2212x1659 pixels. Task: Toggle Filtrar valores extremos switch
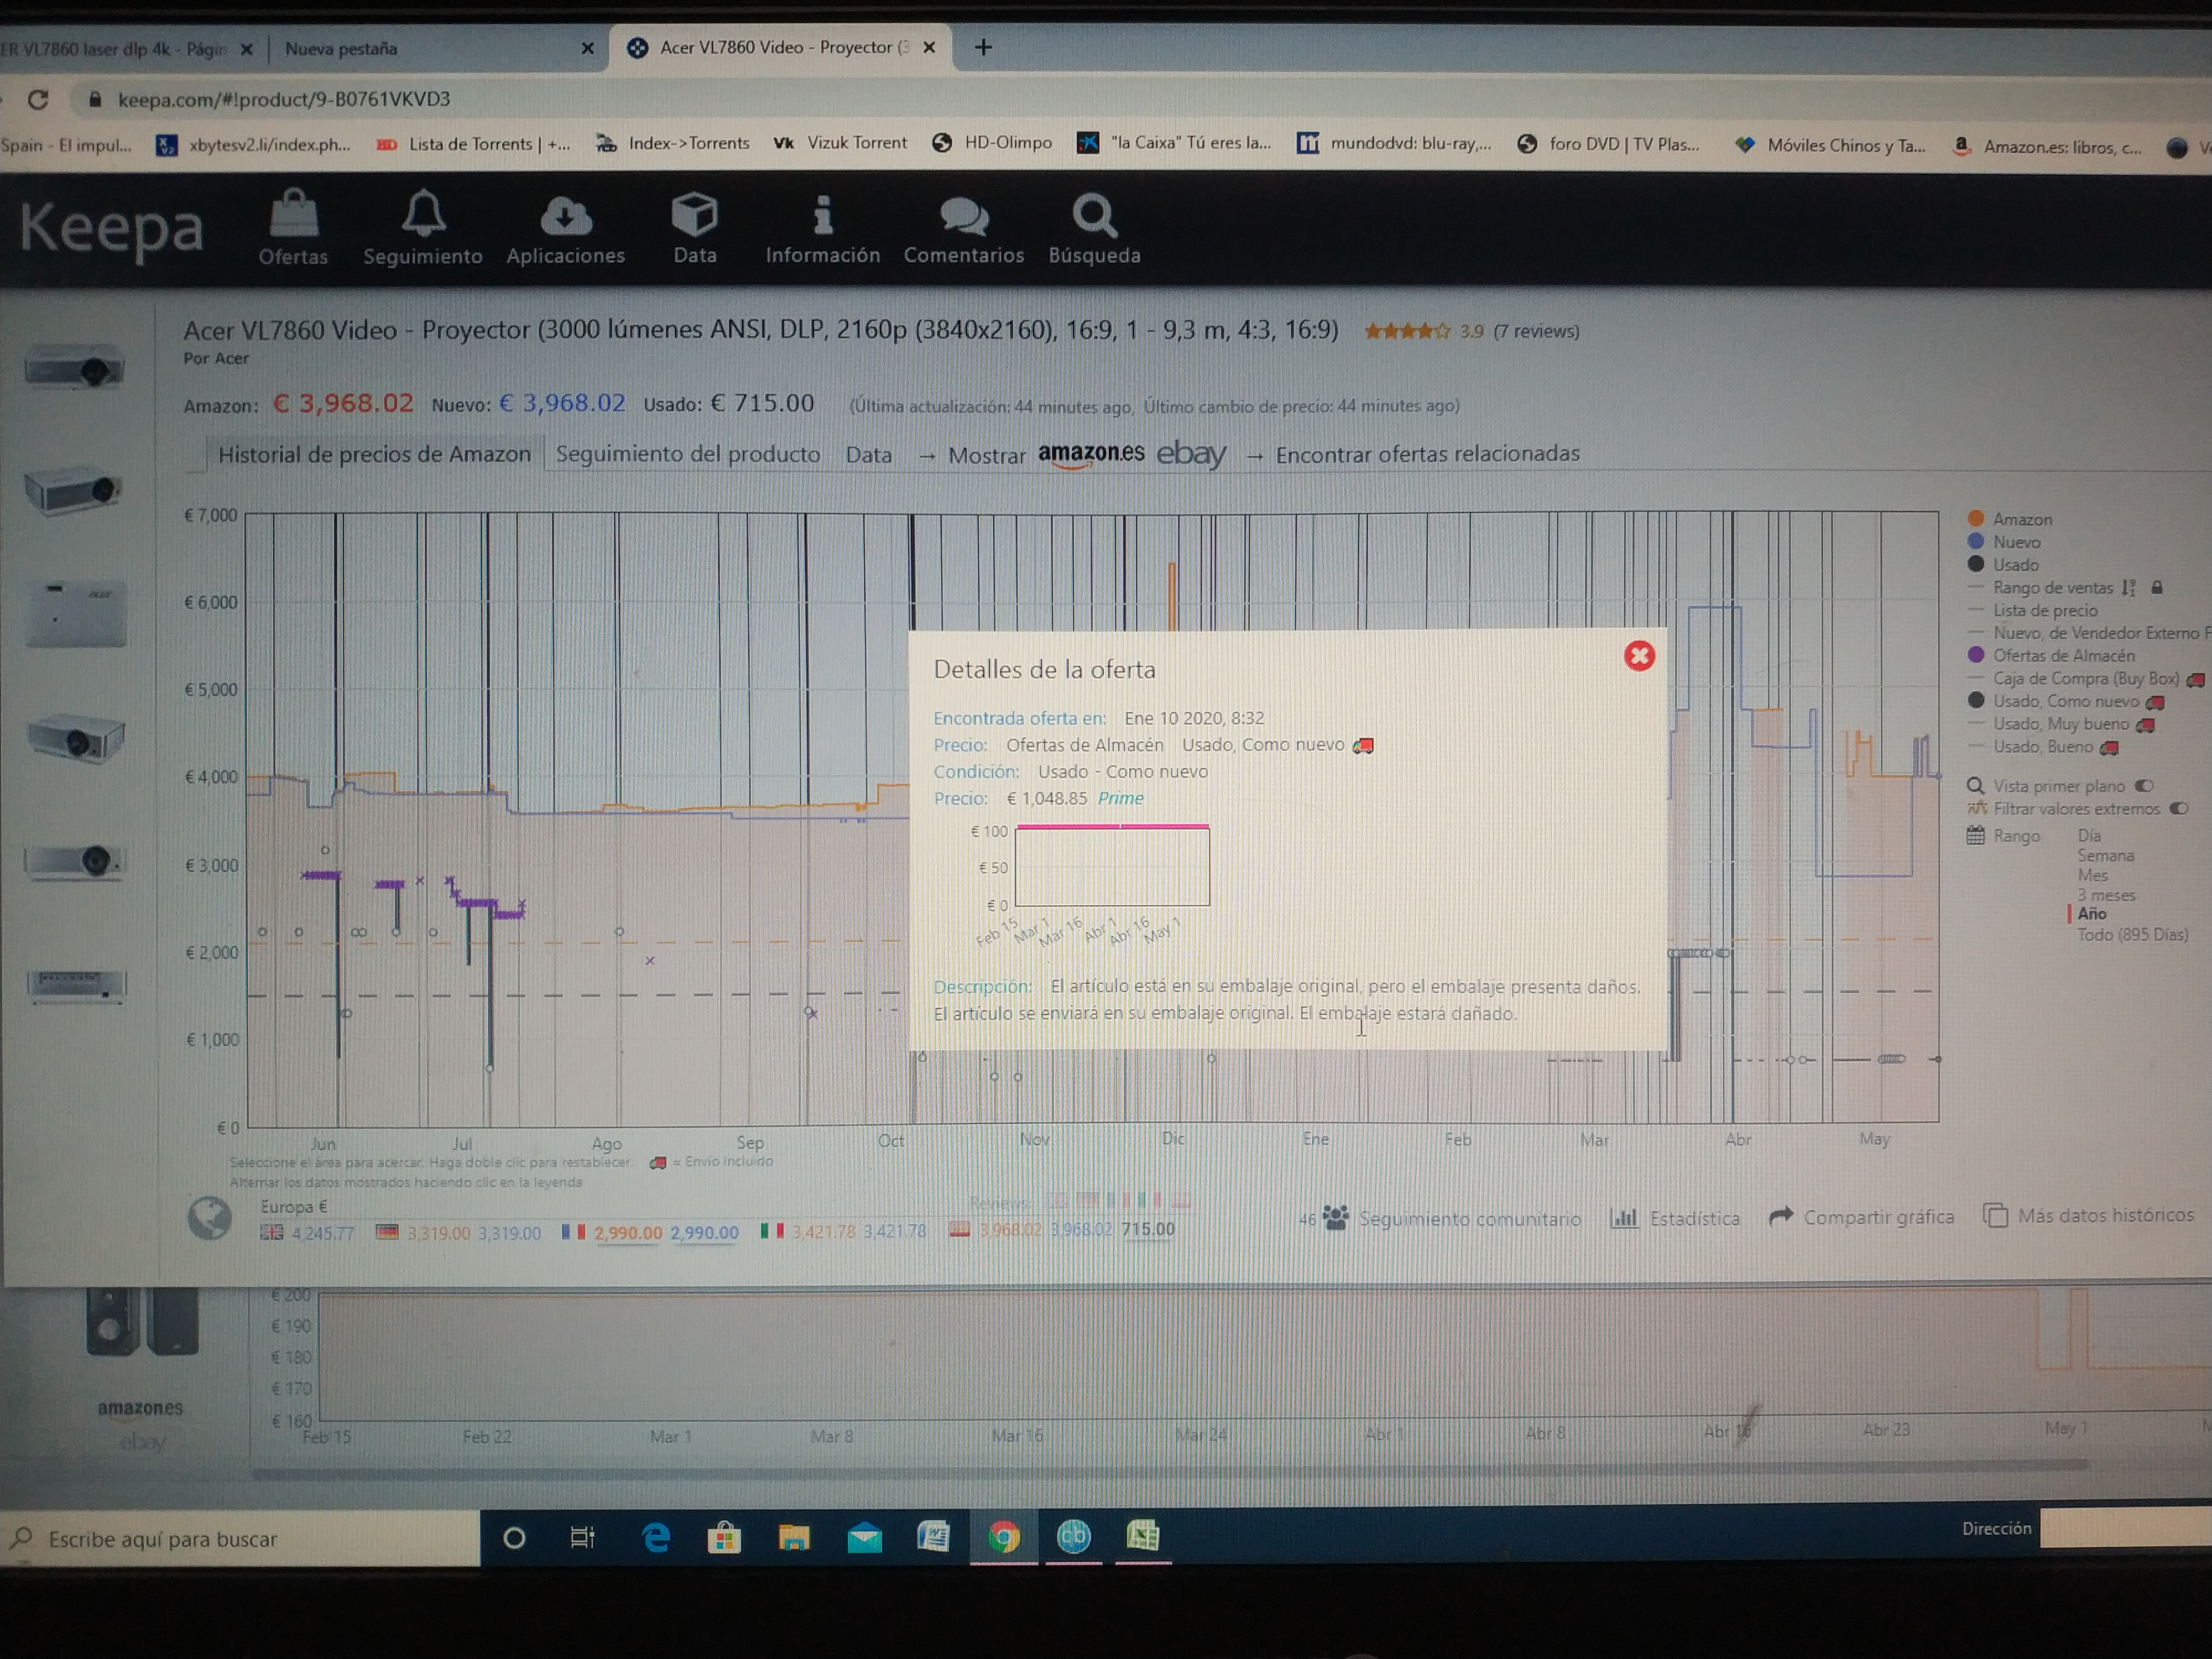(2179, 809)
